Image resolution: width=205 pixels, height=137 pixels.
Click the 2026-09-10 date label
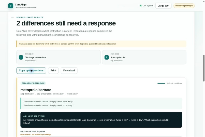coord(115,54)
